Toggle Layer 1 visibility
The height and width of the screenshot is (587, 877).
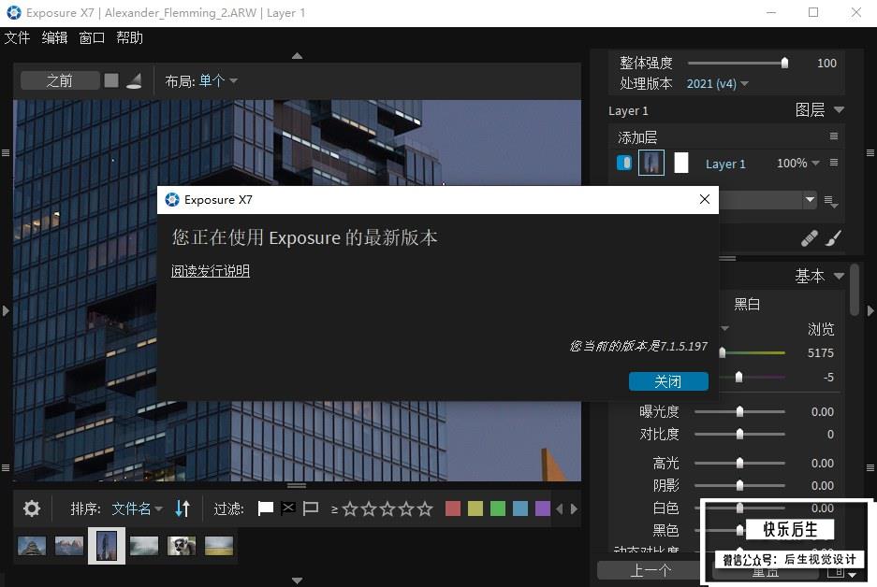(624, 163)
